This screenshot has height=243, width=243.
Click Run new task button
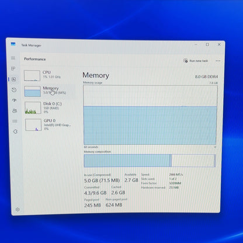coord(196,61)
